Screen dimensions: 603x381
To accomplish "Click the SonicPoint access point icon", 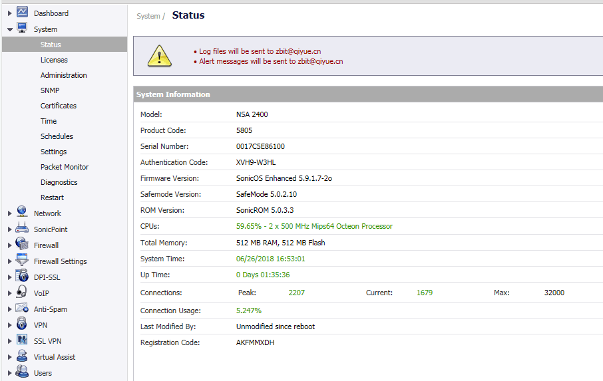I will click(22, 228).
